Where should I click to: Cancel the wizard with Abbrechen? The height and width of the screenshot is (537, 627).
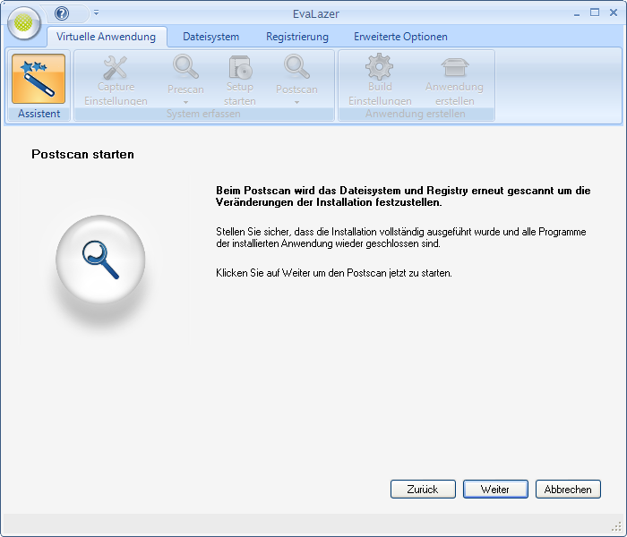point(568,490)
